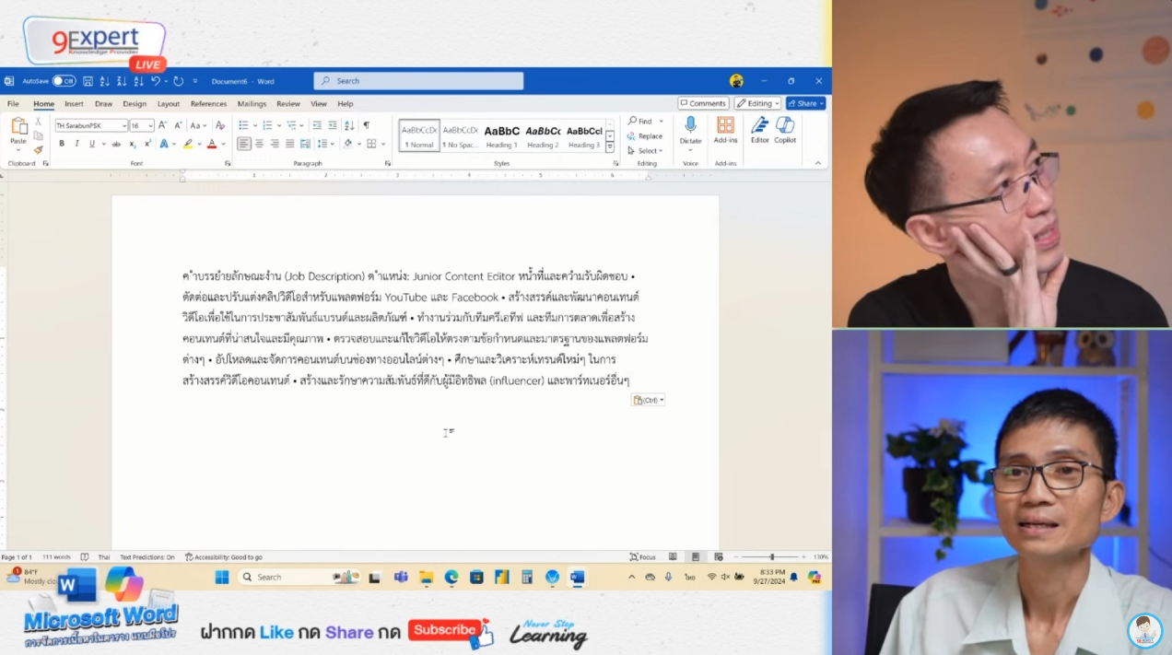Image resolution: width=1172 pixels, height=655 pixels.
Task: Switch to the Insert ribbon tab
Action: click(74, 103)
